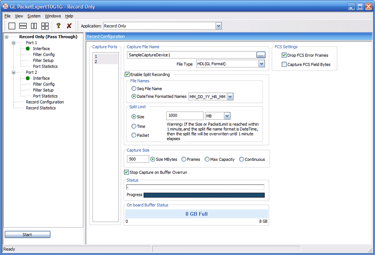Click the capture Progress bar
Viewport: 375px width, 255px height.
204,195
